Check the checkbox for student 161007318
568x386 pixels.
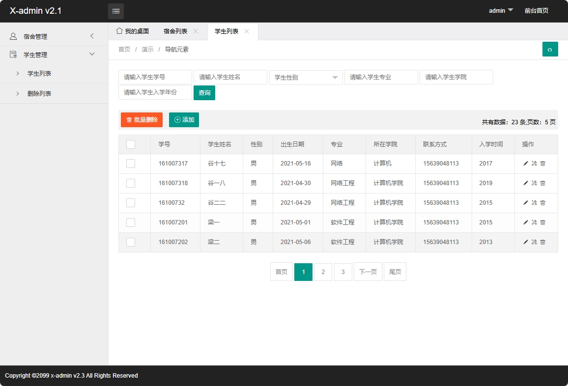click(x=130, y=183)
